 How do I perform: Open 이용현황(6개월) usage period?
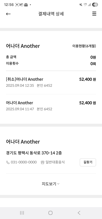(84, 46)
